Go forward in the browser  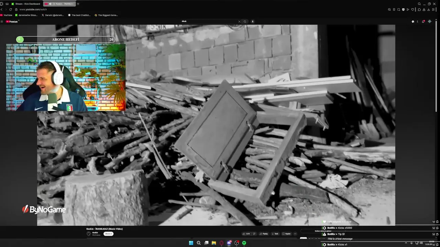tap(6, 10)
